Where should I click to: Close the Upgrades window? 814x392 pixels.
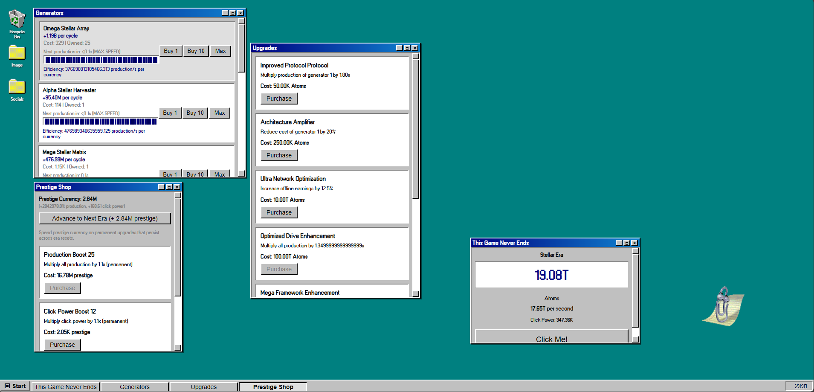[x=415, y=48]
